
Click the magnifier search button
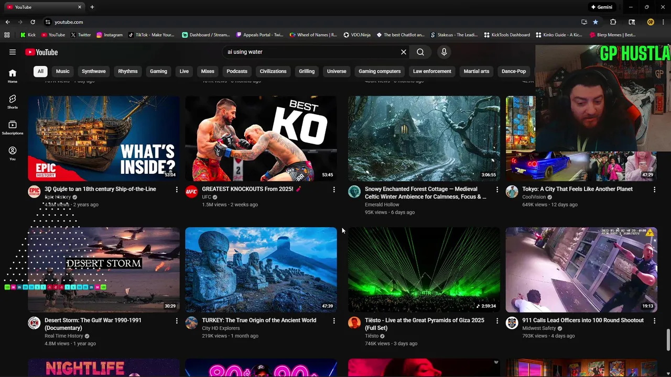(420, 52)
